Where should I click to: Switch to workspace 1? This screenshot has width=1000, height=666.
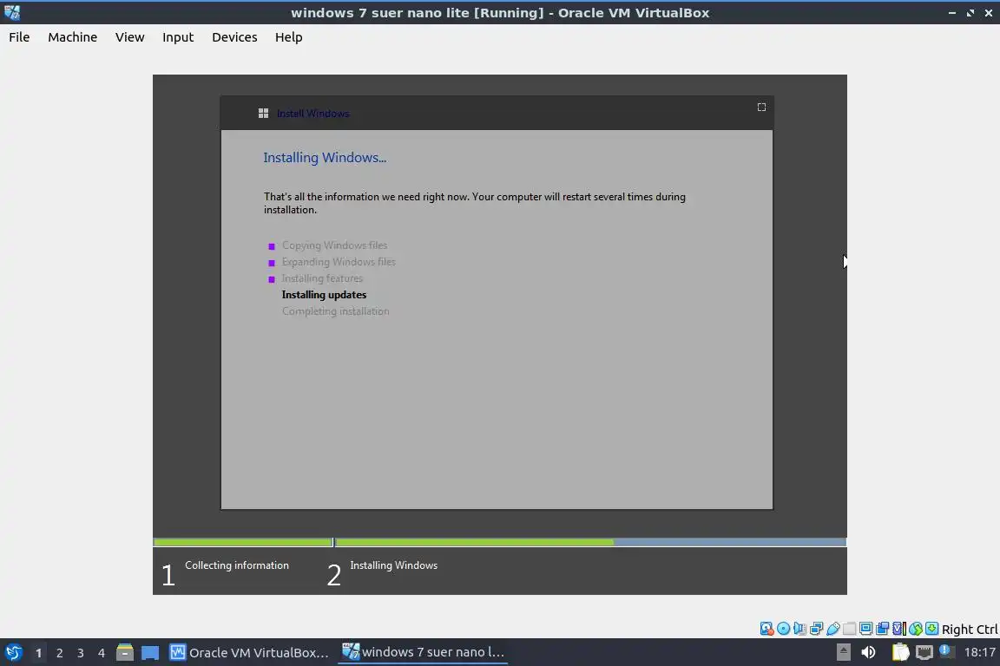coord(38,653)
